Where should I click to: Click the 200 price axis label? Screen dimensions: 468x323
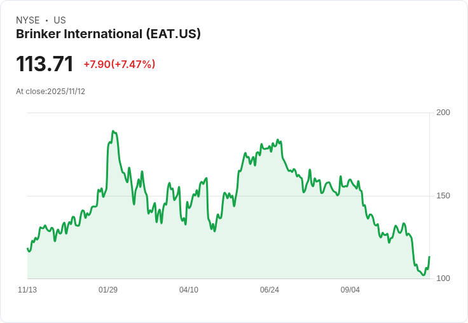443,113
